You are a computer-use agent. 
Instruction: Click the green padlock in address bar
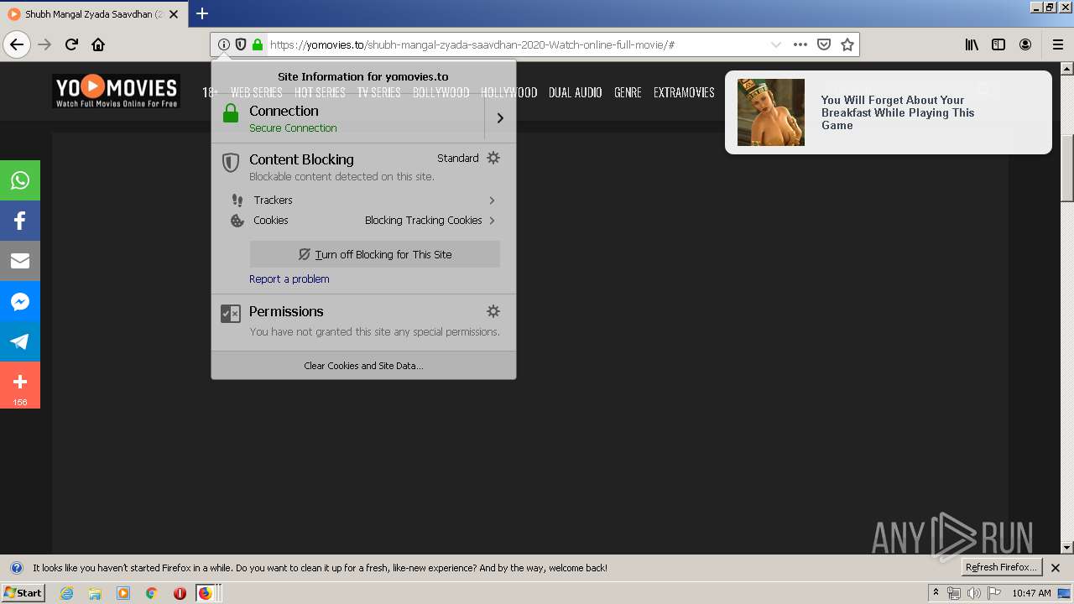pos(258,44)
